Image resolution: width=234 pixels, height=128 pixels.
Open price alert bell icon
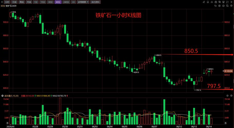point(208,2)
